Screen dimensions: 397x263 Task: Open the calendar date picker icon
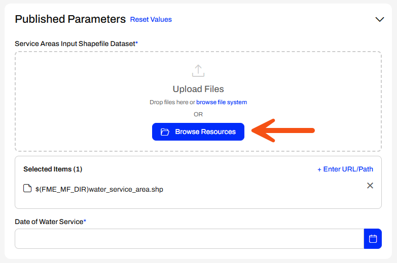pos(373,239)
